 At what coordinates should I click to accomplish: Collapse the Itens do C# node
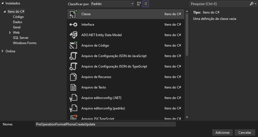tap(5, 12)
